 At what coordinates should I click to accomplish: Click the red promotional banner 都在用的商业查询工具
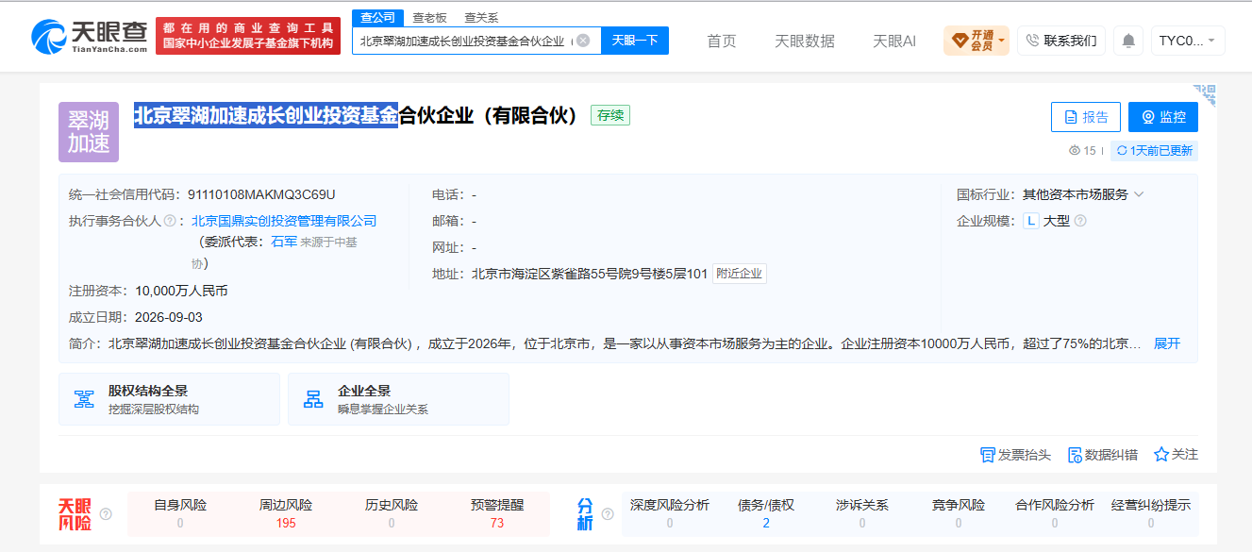click(248, 36)
